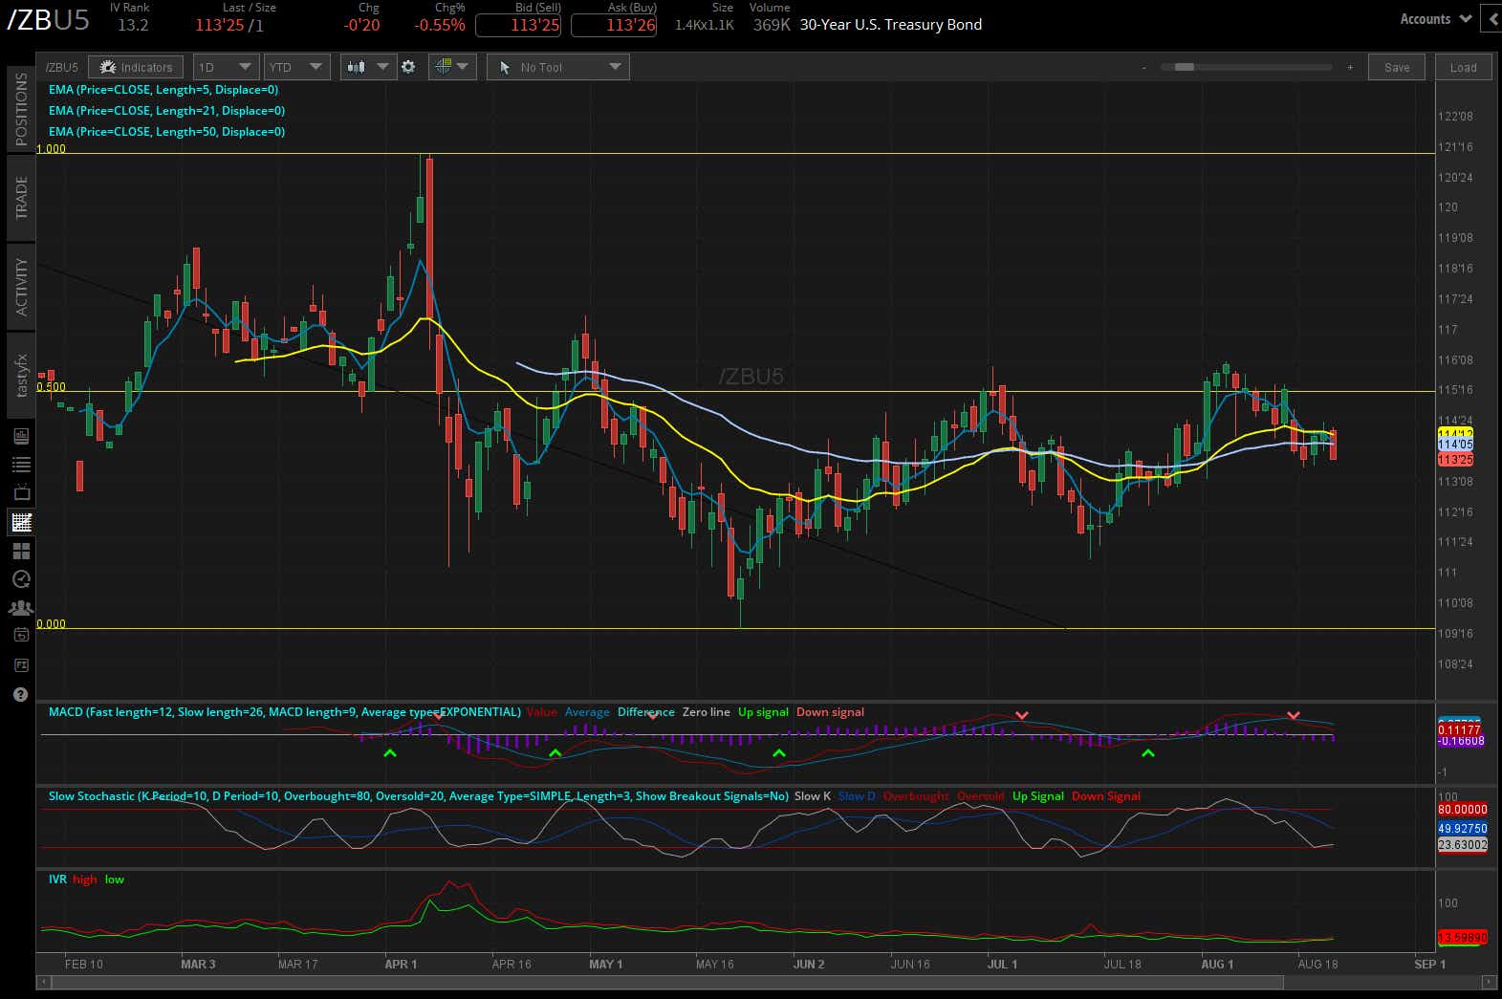Click the Save button

(1396, 68)
